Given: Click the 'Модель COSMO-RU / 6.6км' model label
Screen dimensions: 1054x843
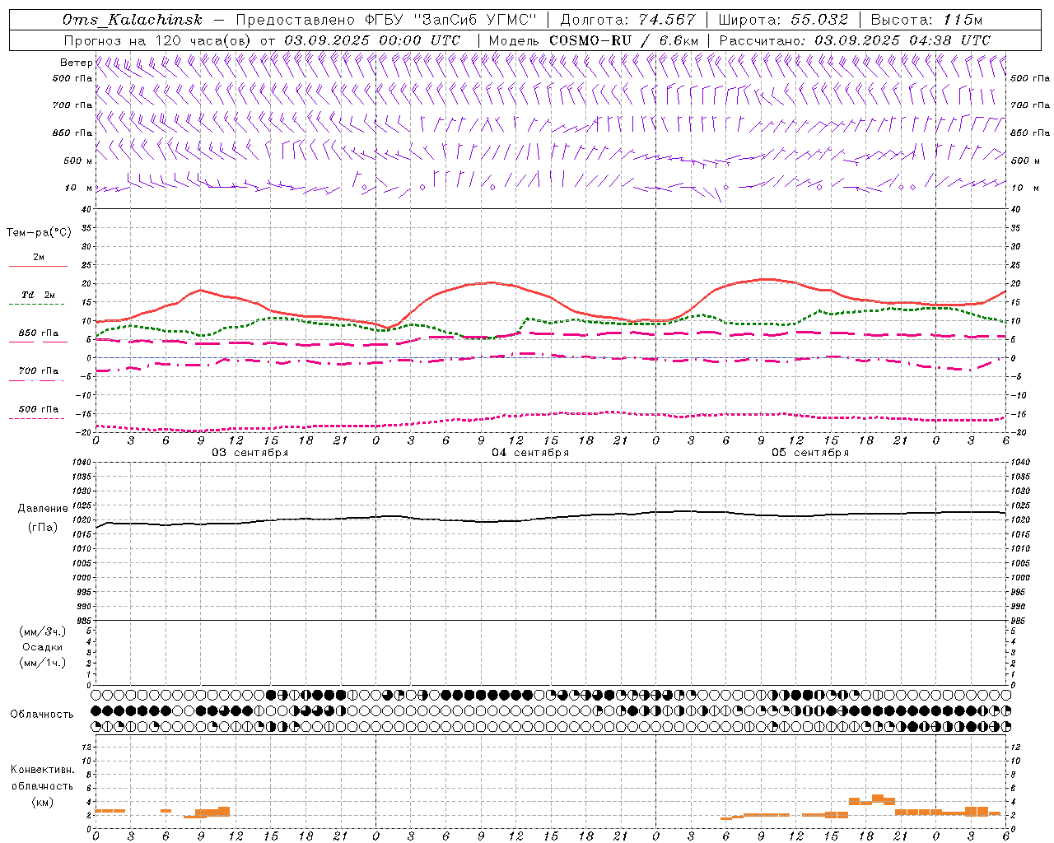Looking at the screenshot, I should [594, 40].
